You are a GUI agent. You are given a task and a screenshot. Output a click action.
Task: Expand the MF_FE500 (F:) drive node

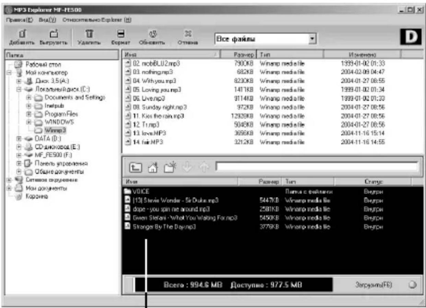[x=19, y=155]
